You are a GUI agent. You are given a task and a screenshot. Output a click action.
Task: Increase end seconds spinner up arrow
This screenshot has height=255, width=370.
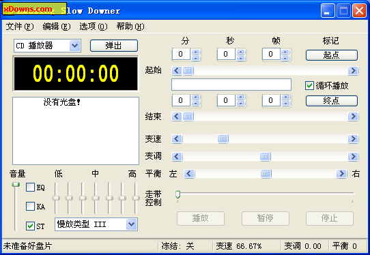(241, 97)
